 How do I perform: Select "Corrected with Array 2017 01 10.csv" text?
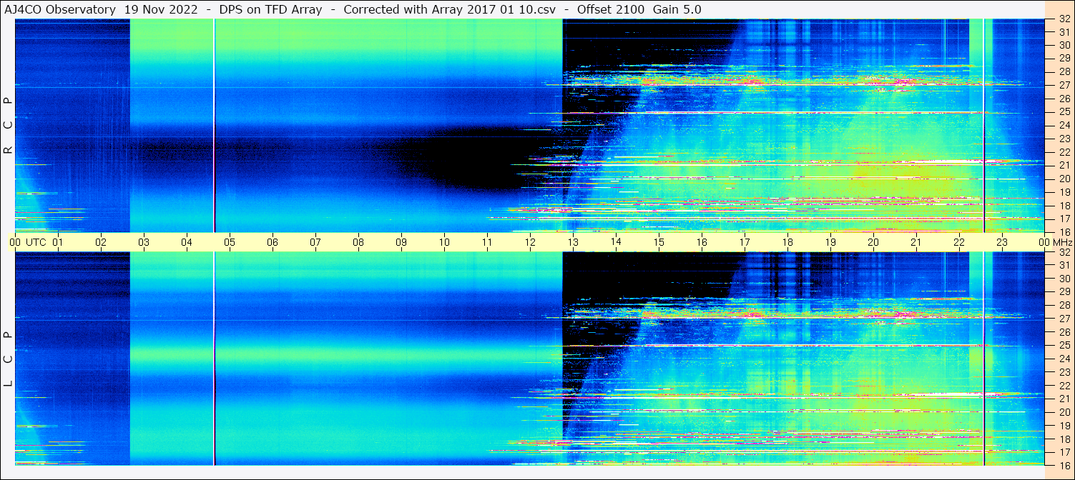(450, 9)
